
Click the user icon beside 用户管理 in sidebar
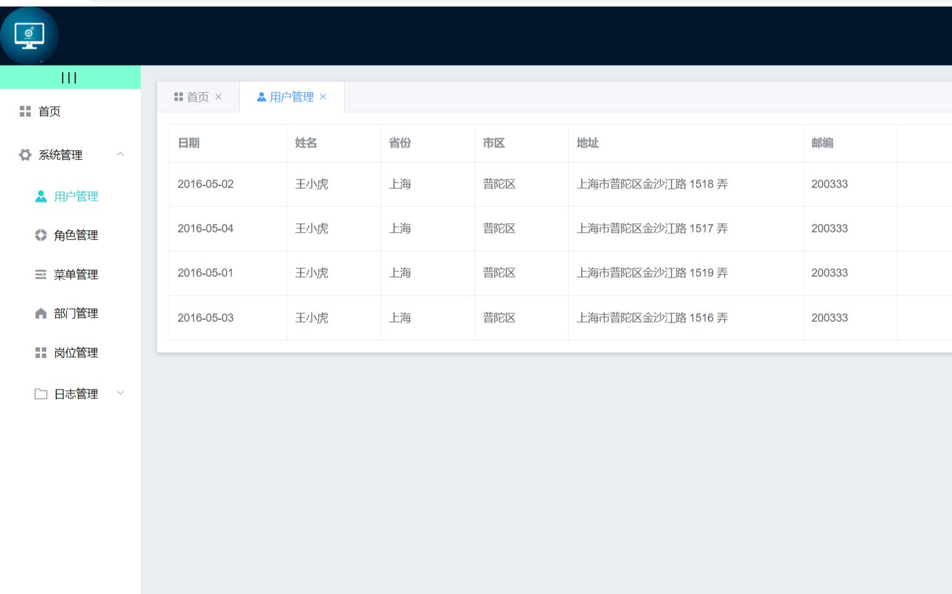41,196
